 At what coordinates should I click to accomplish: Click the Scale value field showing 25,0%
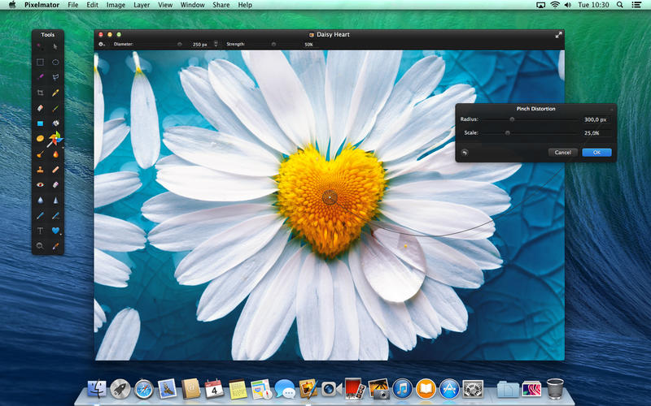click(x=592, y=132)
